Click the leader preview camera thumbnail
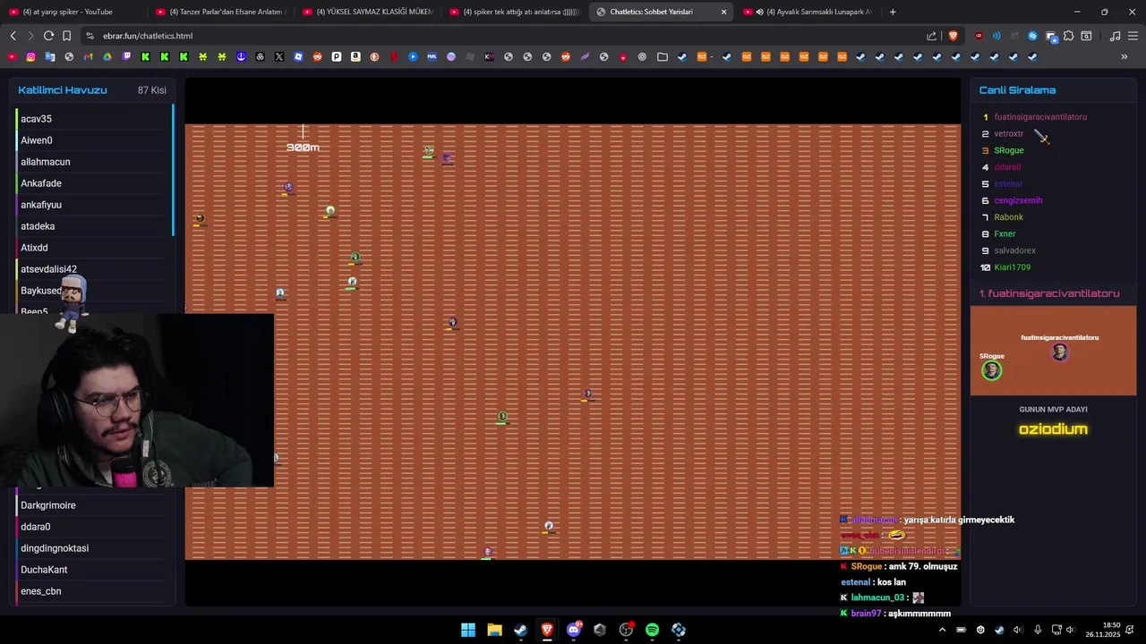 pos(1053,351)
